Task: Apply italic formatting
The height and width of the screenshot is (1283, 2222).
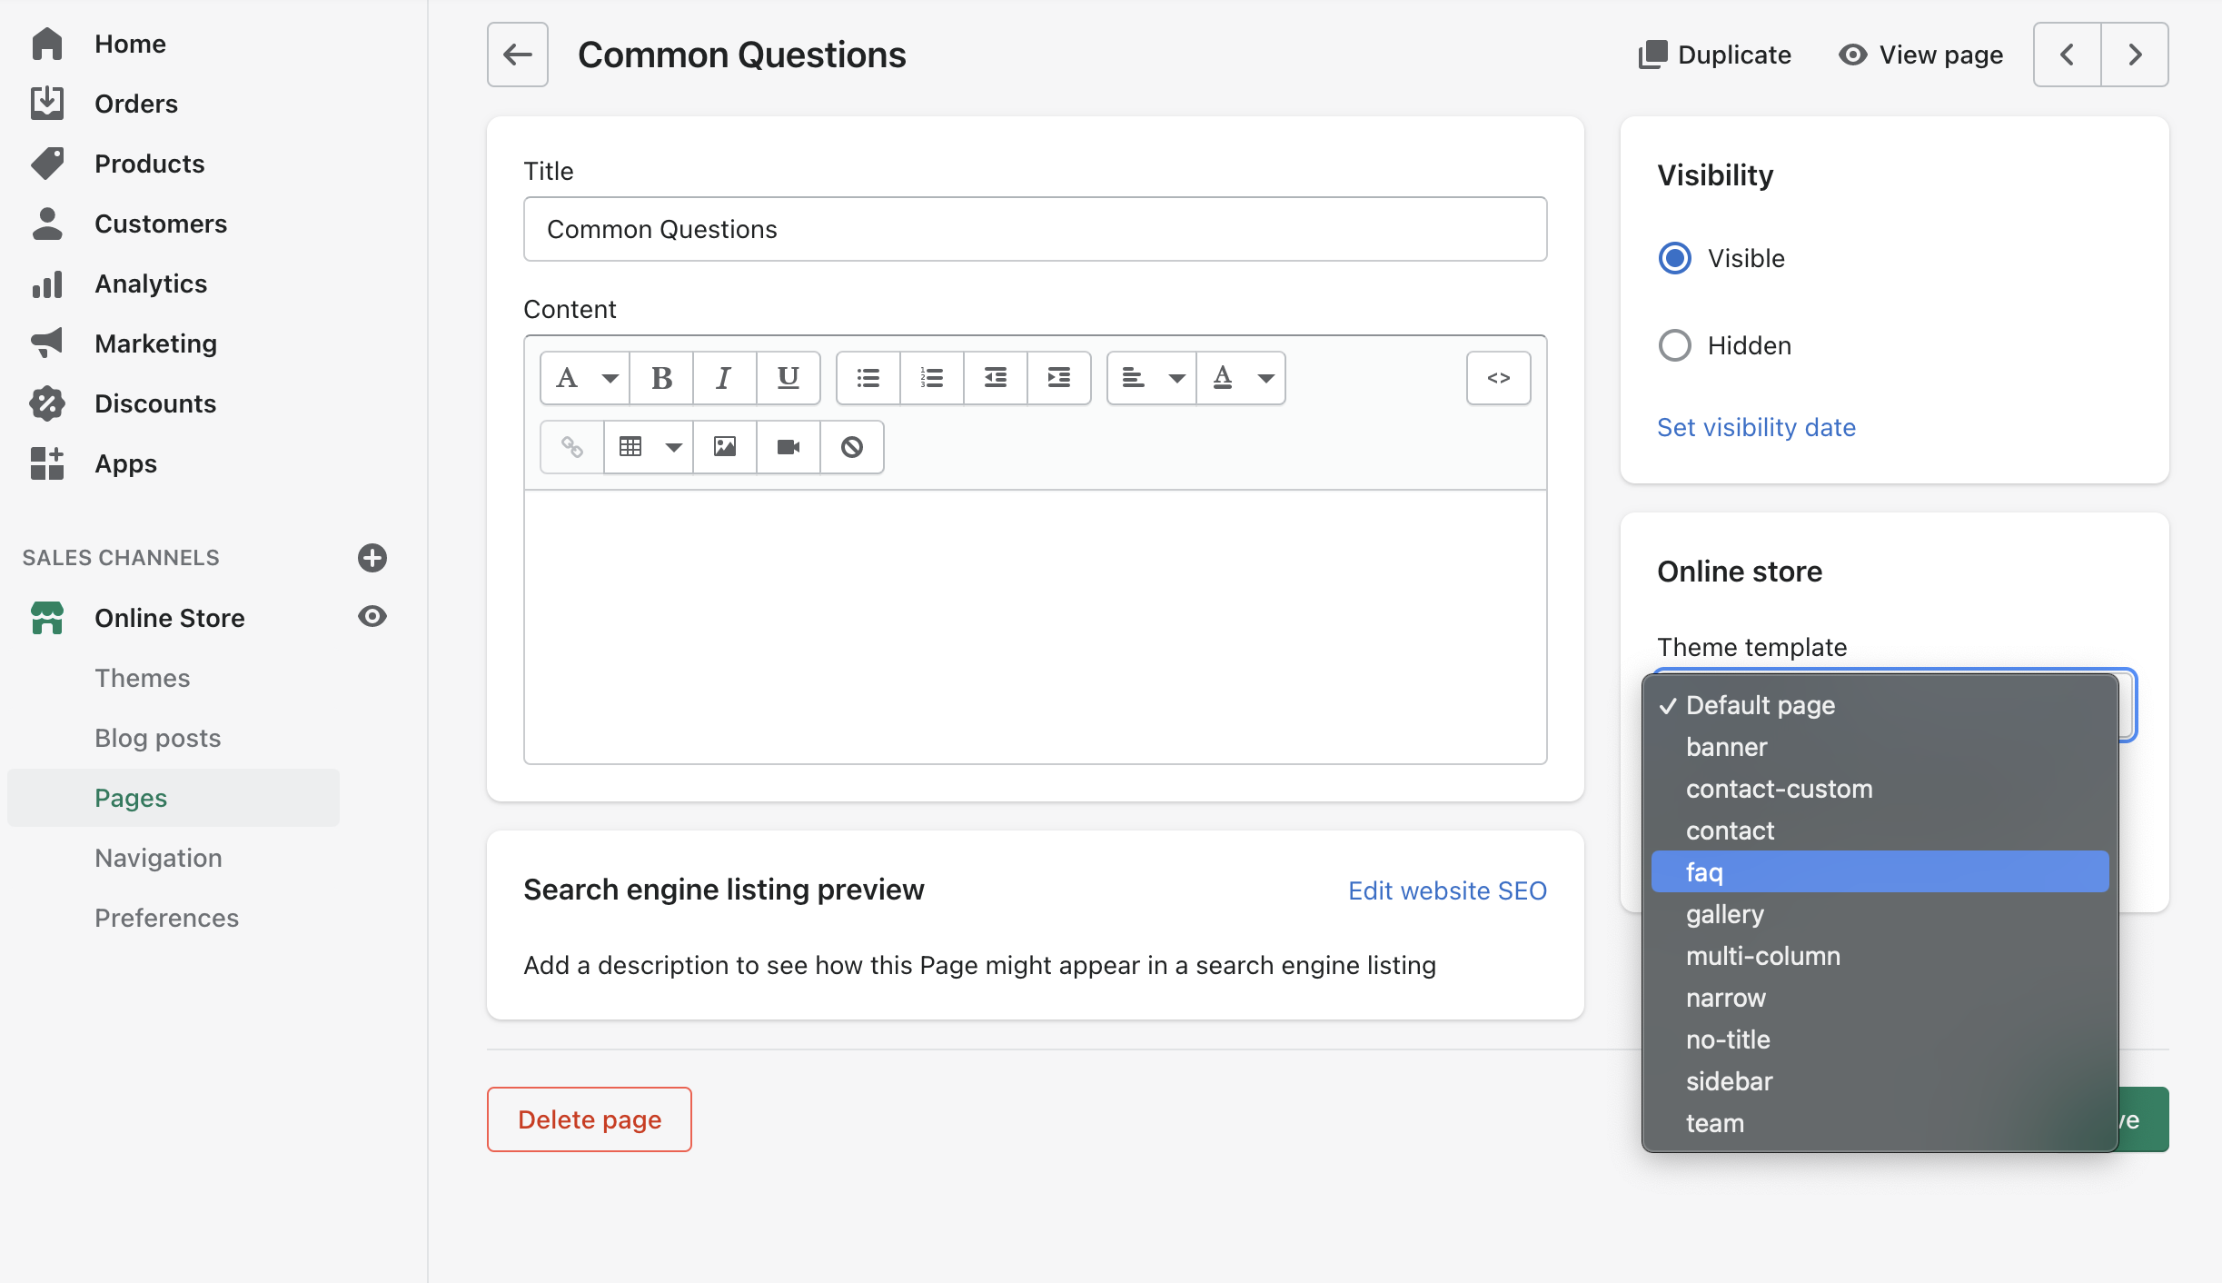Action: [724, 377]
